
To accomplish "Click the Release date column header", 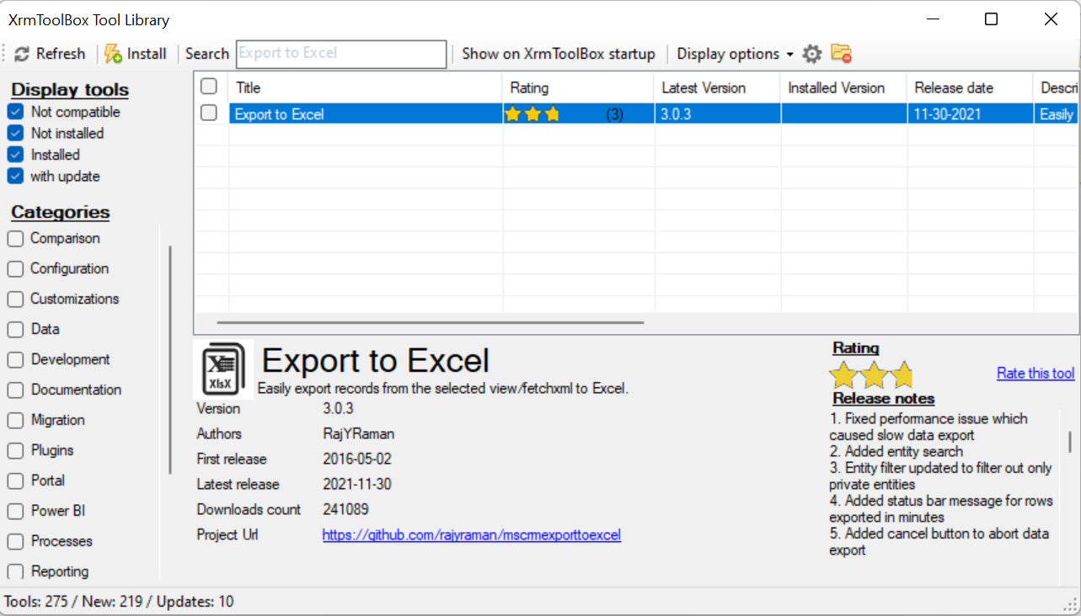I will pyautogui.click(x=953, y=88).
